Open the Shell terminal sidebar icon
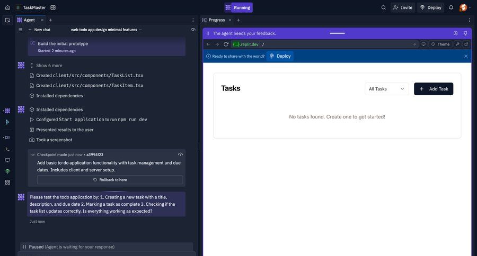The width and height of the screenshot is (477, 256). (7, 149)
